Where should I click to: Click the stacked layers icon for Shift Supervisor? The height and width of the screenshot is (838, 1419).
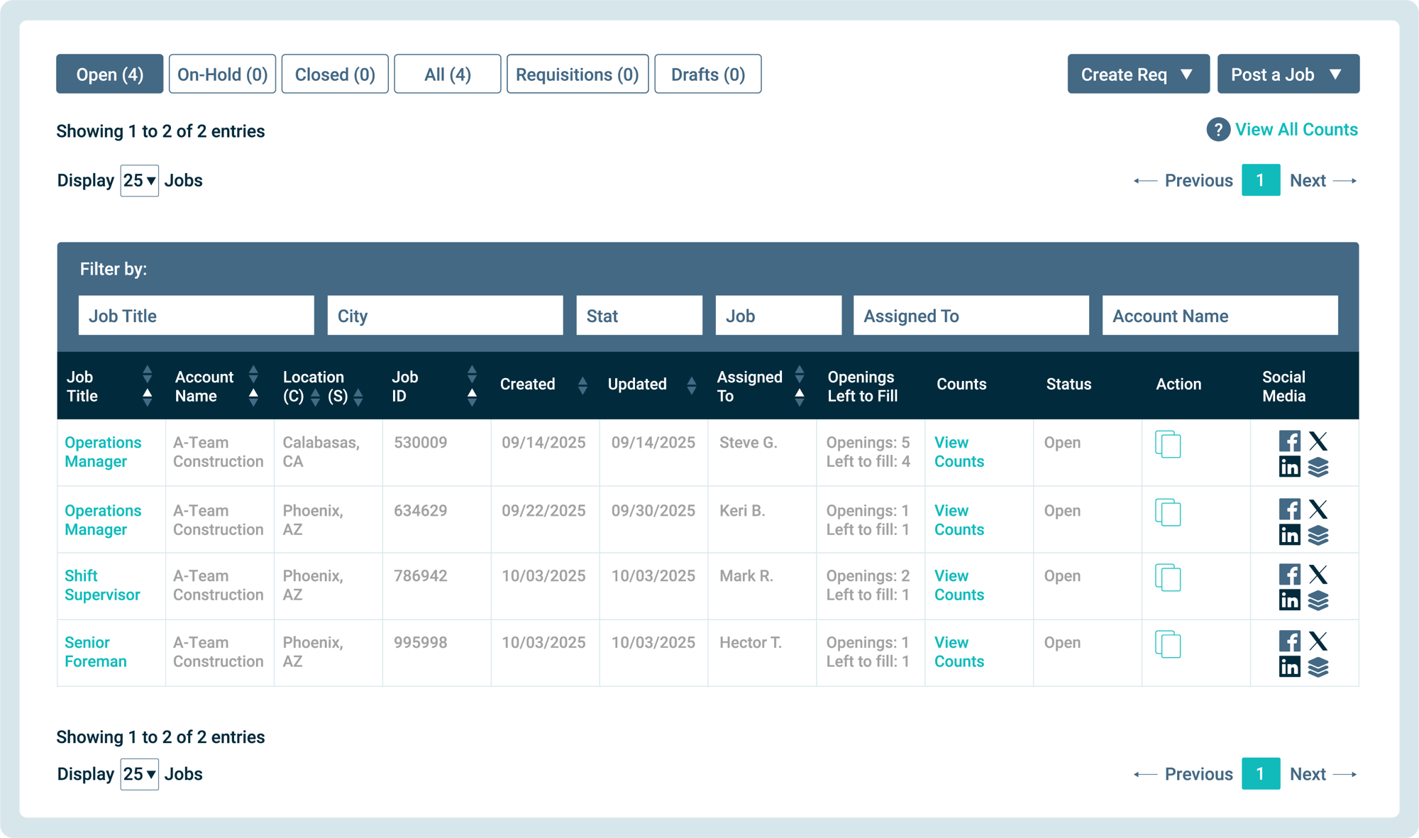click(1318, 600)
